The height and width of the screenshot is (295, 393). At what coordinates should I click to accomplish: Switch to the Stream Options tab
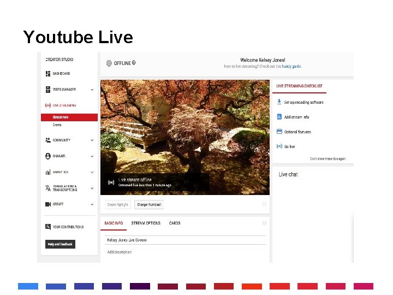coord(146,223)
